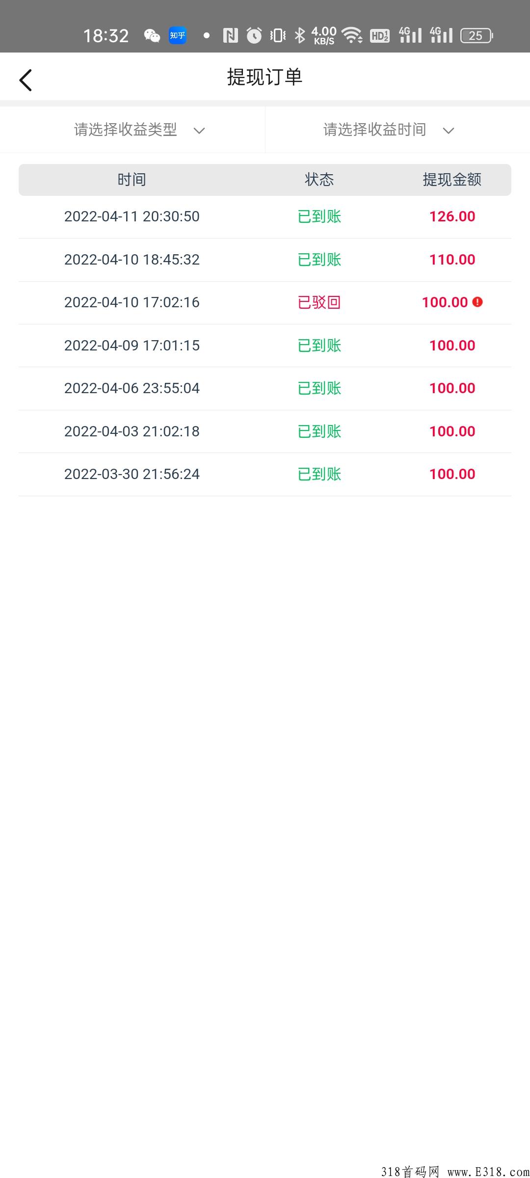Tap the chevron next to 请选择收益时间
Screen dimensions: 530x1178
click(x=449, y=131)
